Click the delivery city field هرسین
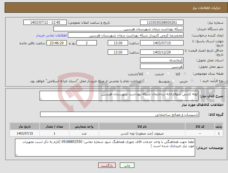The height and width of the screenshot is (173, 228). 162,67
